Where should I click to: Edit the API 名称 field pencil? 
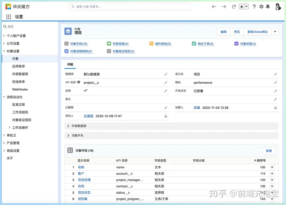tap(166, 83)
